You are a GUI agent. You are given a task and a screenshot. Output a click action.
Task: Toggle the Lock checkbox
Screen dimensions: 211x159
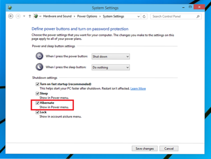pos(37,112)
